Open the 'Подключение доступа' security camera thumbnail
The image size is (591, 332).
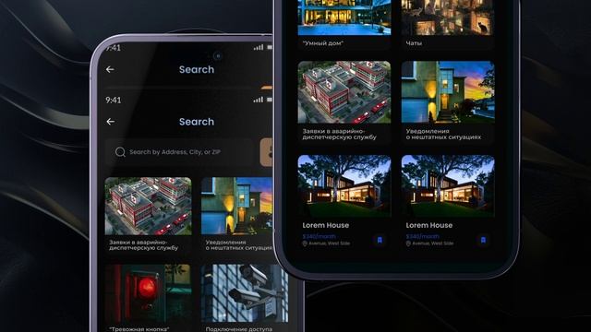pos(245,293)
